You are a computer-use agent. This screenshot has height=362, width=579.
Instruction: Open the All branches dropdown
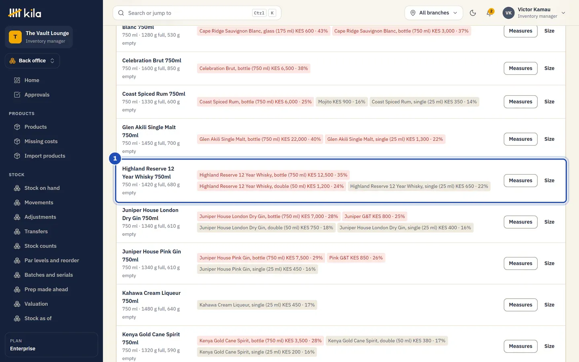click(x=434, y=13)
